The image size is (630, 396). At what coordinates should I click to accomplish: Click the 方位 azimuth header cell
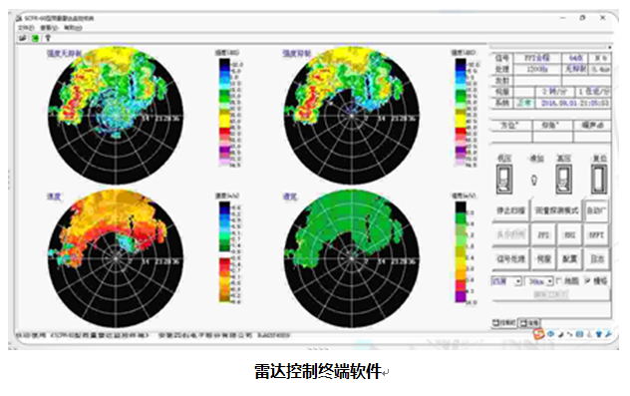(x=511, y=126)
